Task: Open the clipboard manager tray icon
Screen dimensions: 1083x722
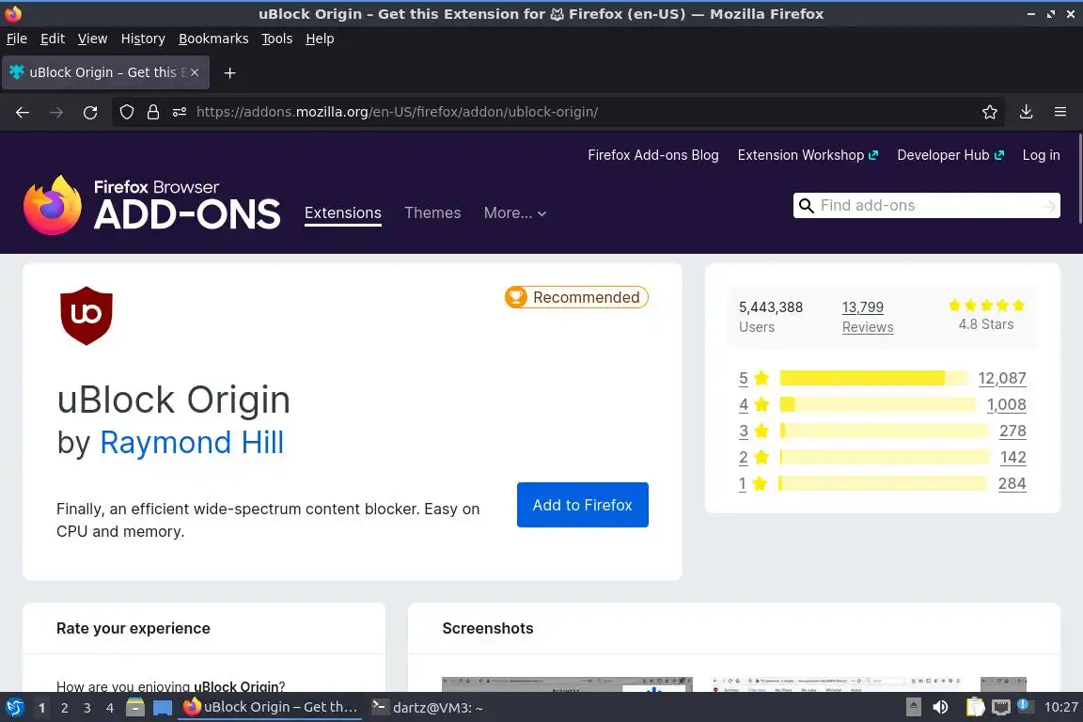Action: point(975,708)
